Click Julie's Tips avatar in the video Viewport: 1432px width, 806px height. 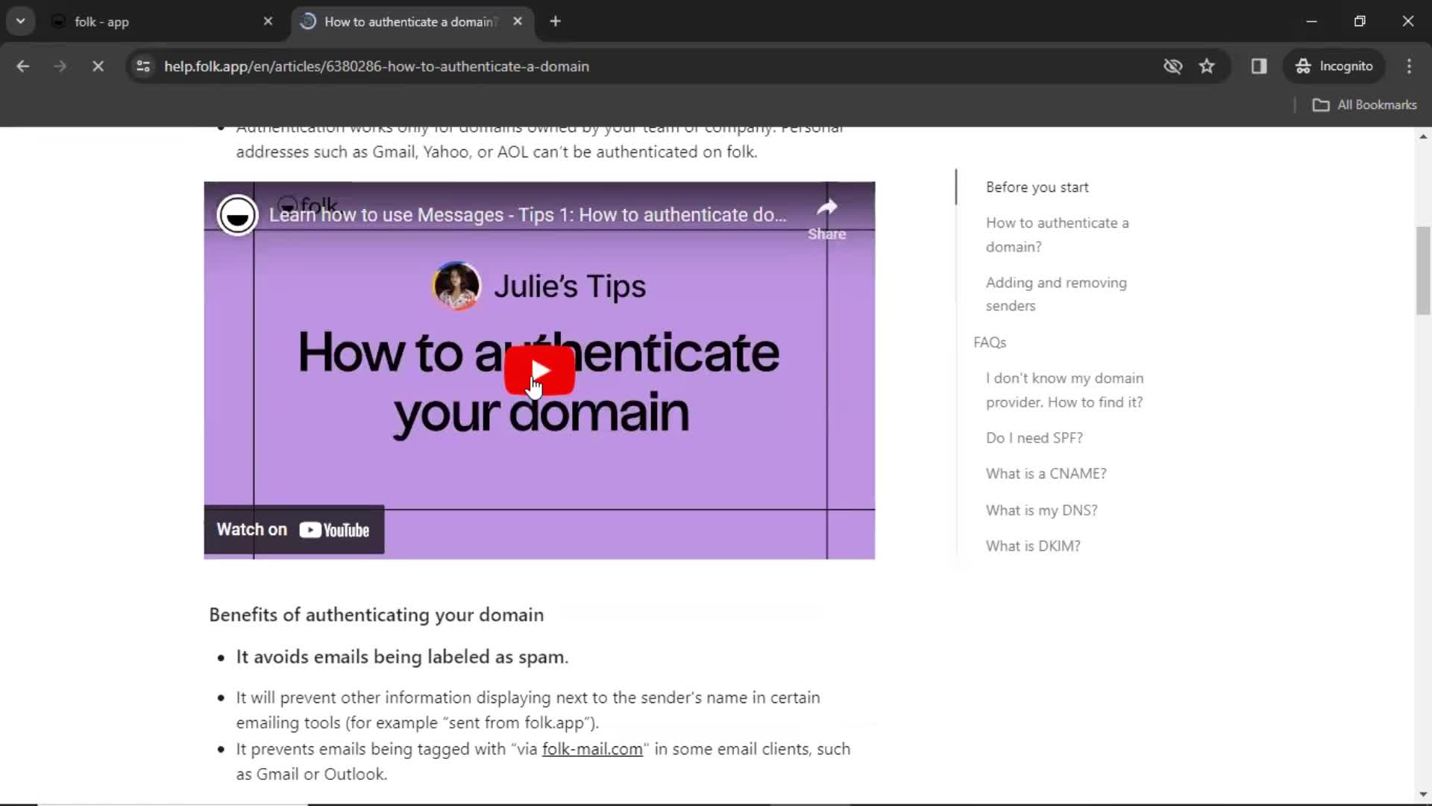tap(456, 286)
